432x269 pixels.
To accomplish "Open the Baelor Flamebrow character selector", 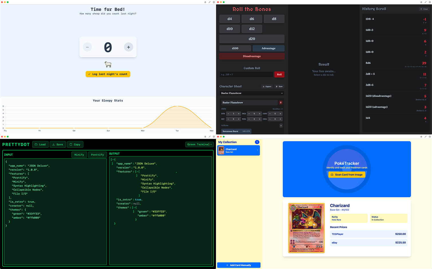I will pos(251,93).
